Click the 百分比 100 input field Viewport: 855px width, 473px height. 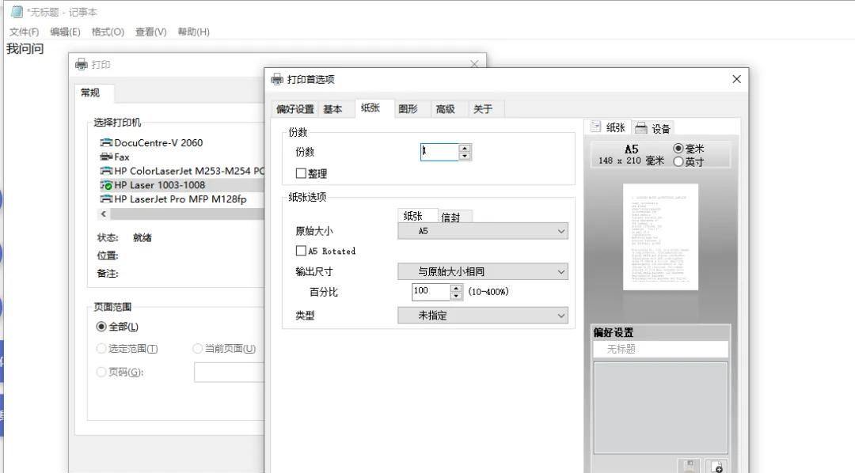click(x=431, y=292)
